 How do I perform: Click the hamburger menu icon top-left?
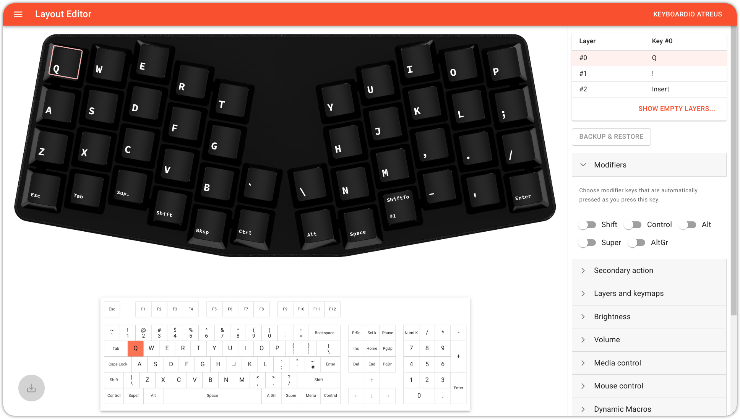click(x=18, y=14)
